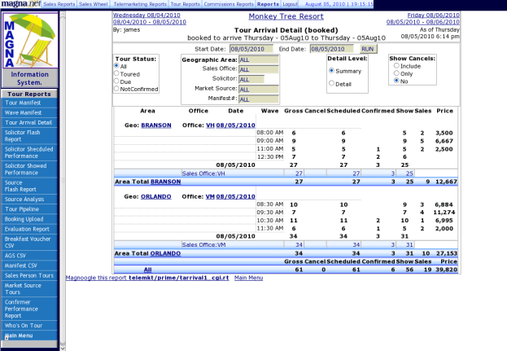Image resolution: width=507 pixels, height=351 pixels.
Task: Open Tour Pipeline in sidebar
Action: (29, 209)
